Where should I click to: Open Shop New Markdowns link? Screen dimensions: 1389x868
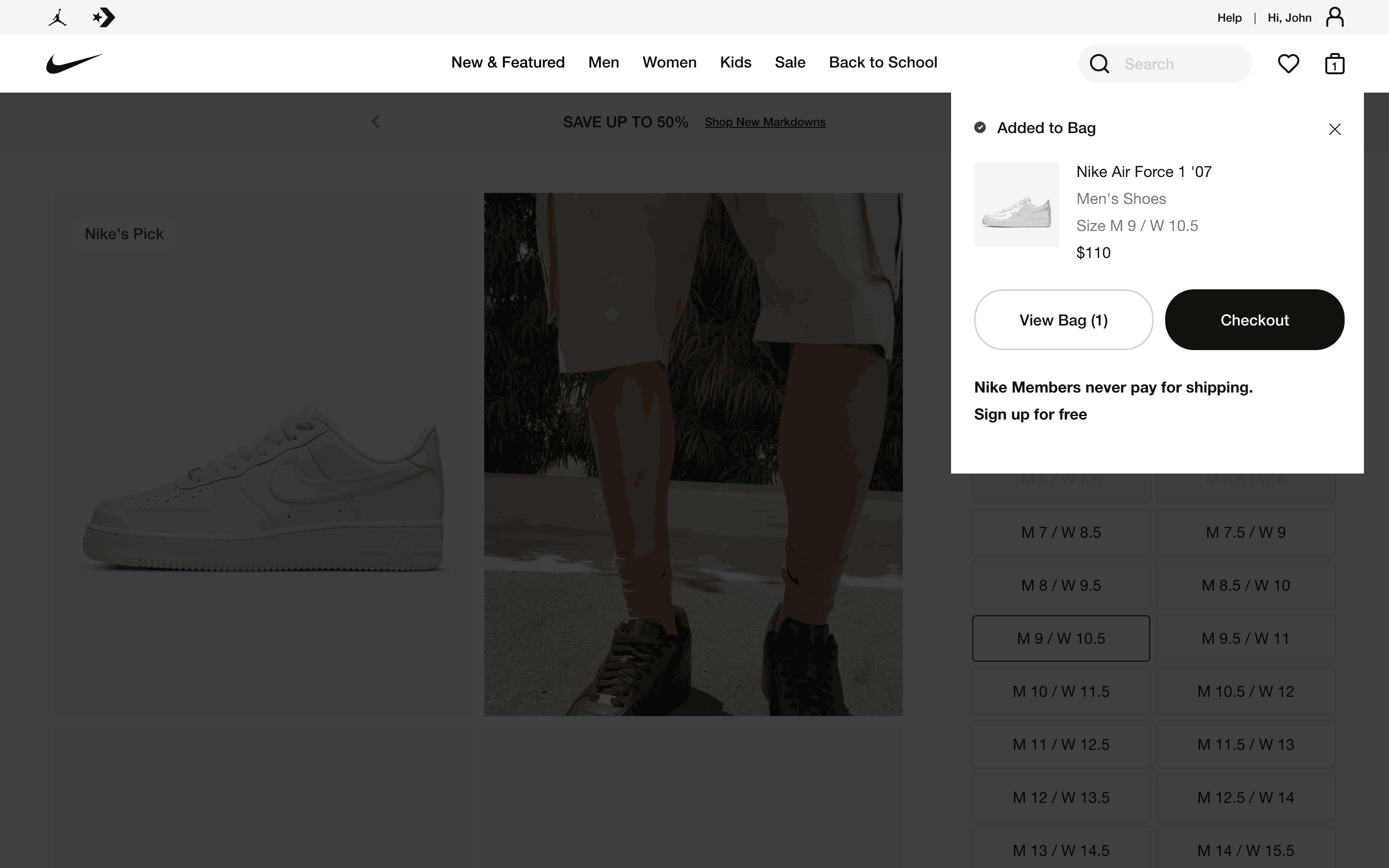pos(764,122)
